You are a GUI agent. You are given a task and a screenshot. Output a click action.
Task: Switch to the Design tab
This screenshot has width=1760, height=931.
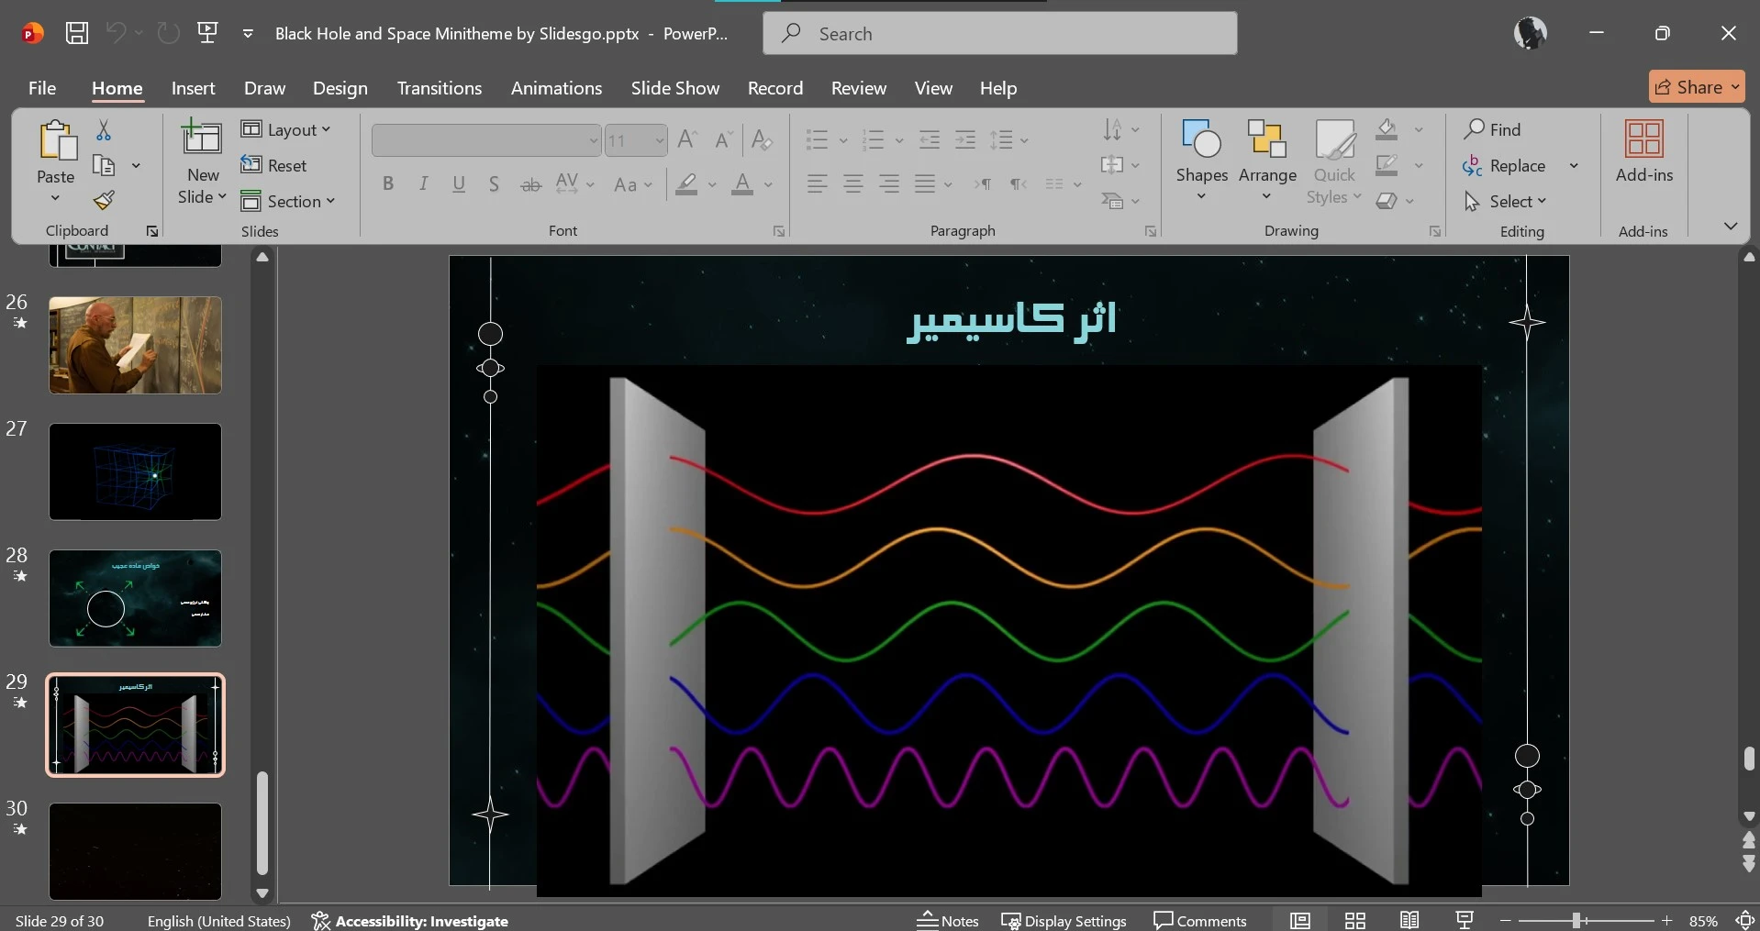[340, 88]
